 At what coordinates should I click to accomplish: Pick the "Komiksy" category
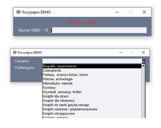[92, 88]
